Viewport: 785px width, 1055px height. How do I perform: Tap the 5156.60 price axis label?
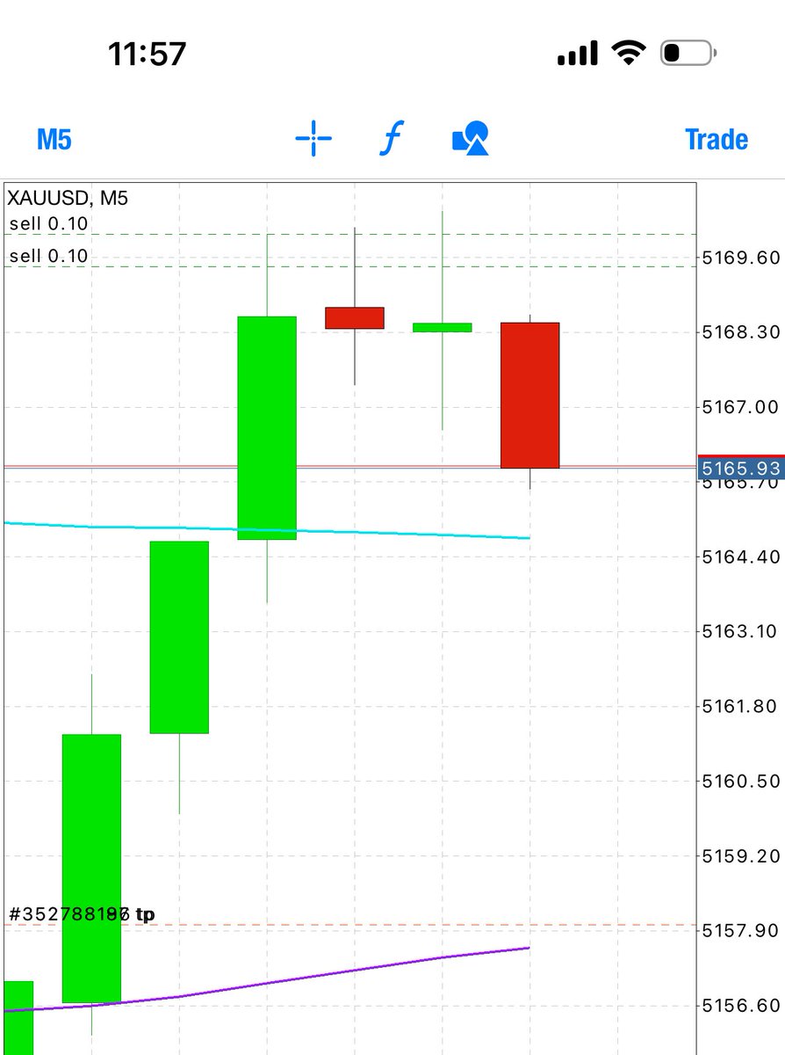pos(741,1005)
